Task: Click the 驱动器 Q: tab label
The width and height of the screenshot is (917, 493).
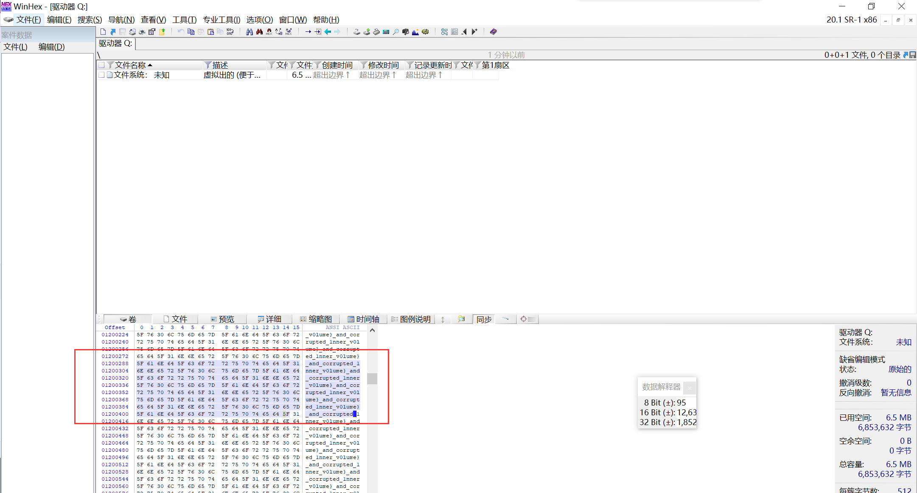Action: (115, 43)
